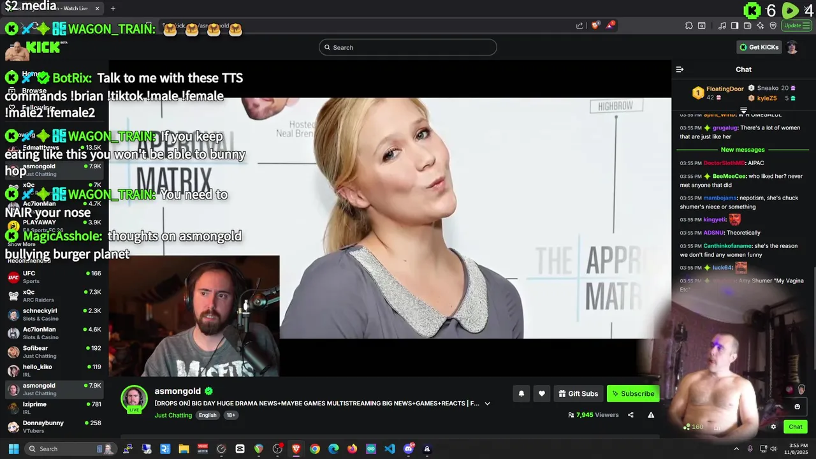The image size is (816, 459).
Task: Open Donnaybunny channel in sidebar
Action: [54, 426]
